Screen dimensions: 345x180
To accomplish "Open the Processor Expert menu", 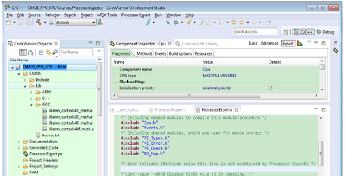I will pyautogui.click(x=135, y=15).
